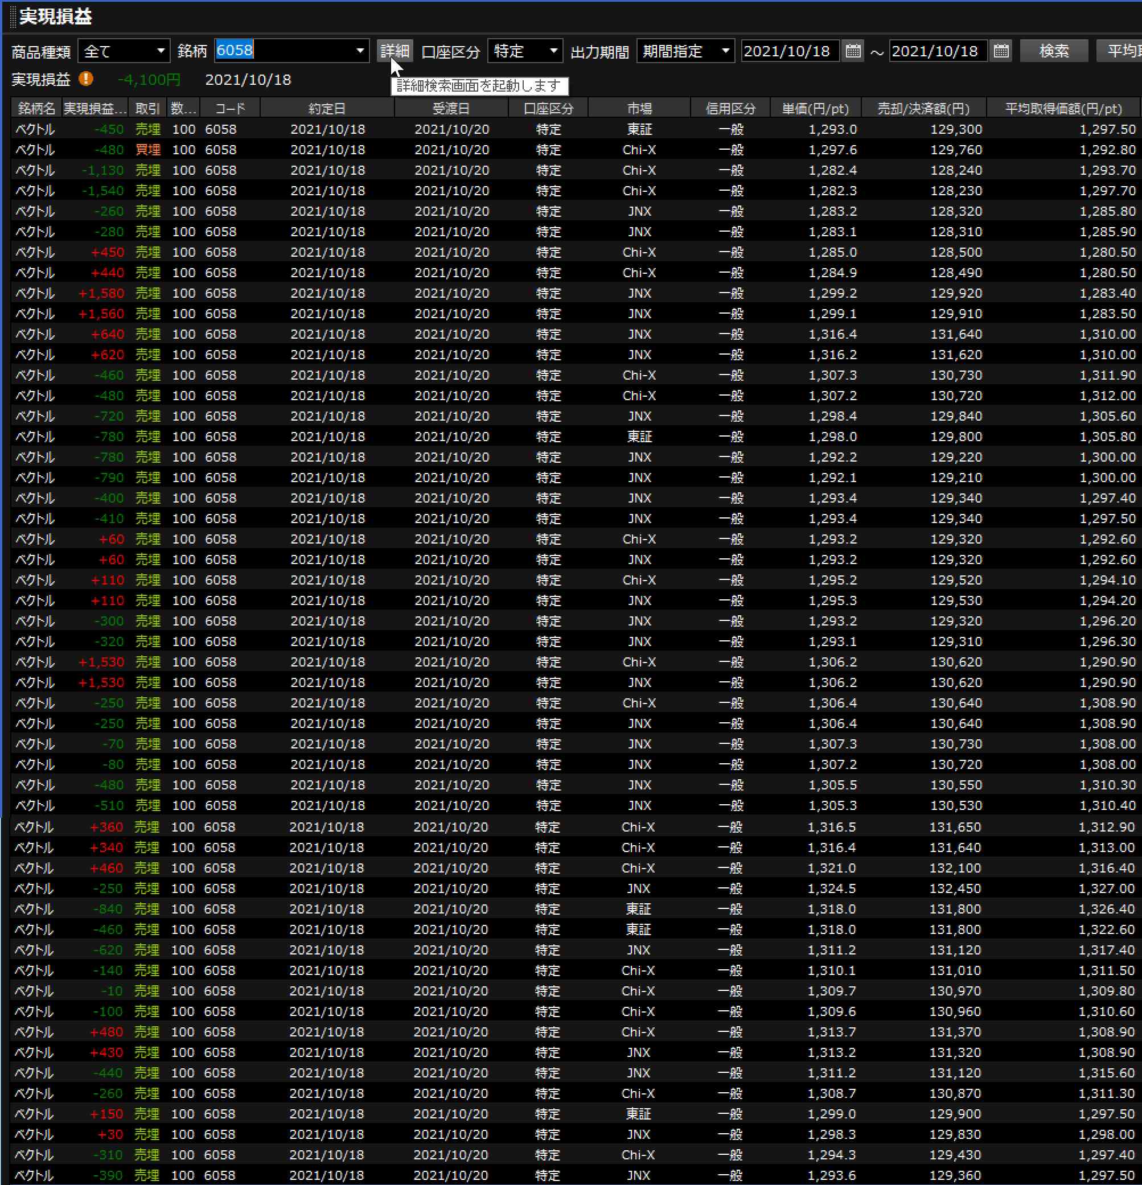The height and width of the screenshot is (1185, 1142).
Task: Open calendar picker for start date
Action: (853, 51)
